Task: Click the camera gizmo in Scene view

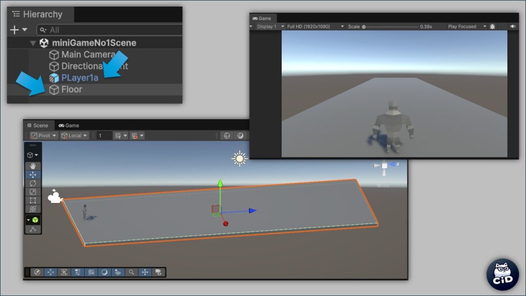Action: pos(55,197)
